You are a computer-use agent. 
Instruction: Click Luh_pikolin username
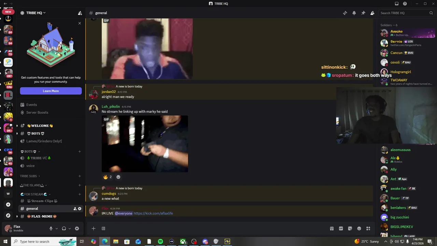pos(111,107)
